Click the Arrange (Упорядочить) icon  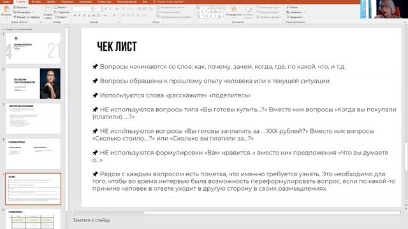[x=234, y=10]
